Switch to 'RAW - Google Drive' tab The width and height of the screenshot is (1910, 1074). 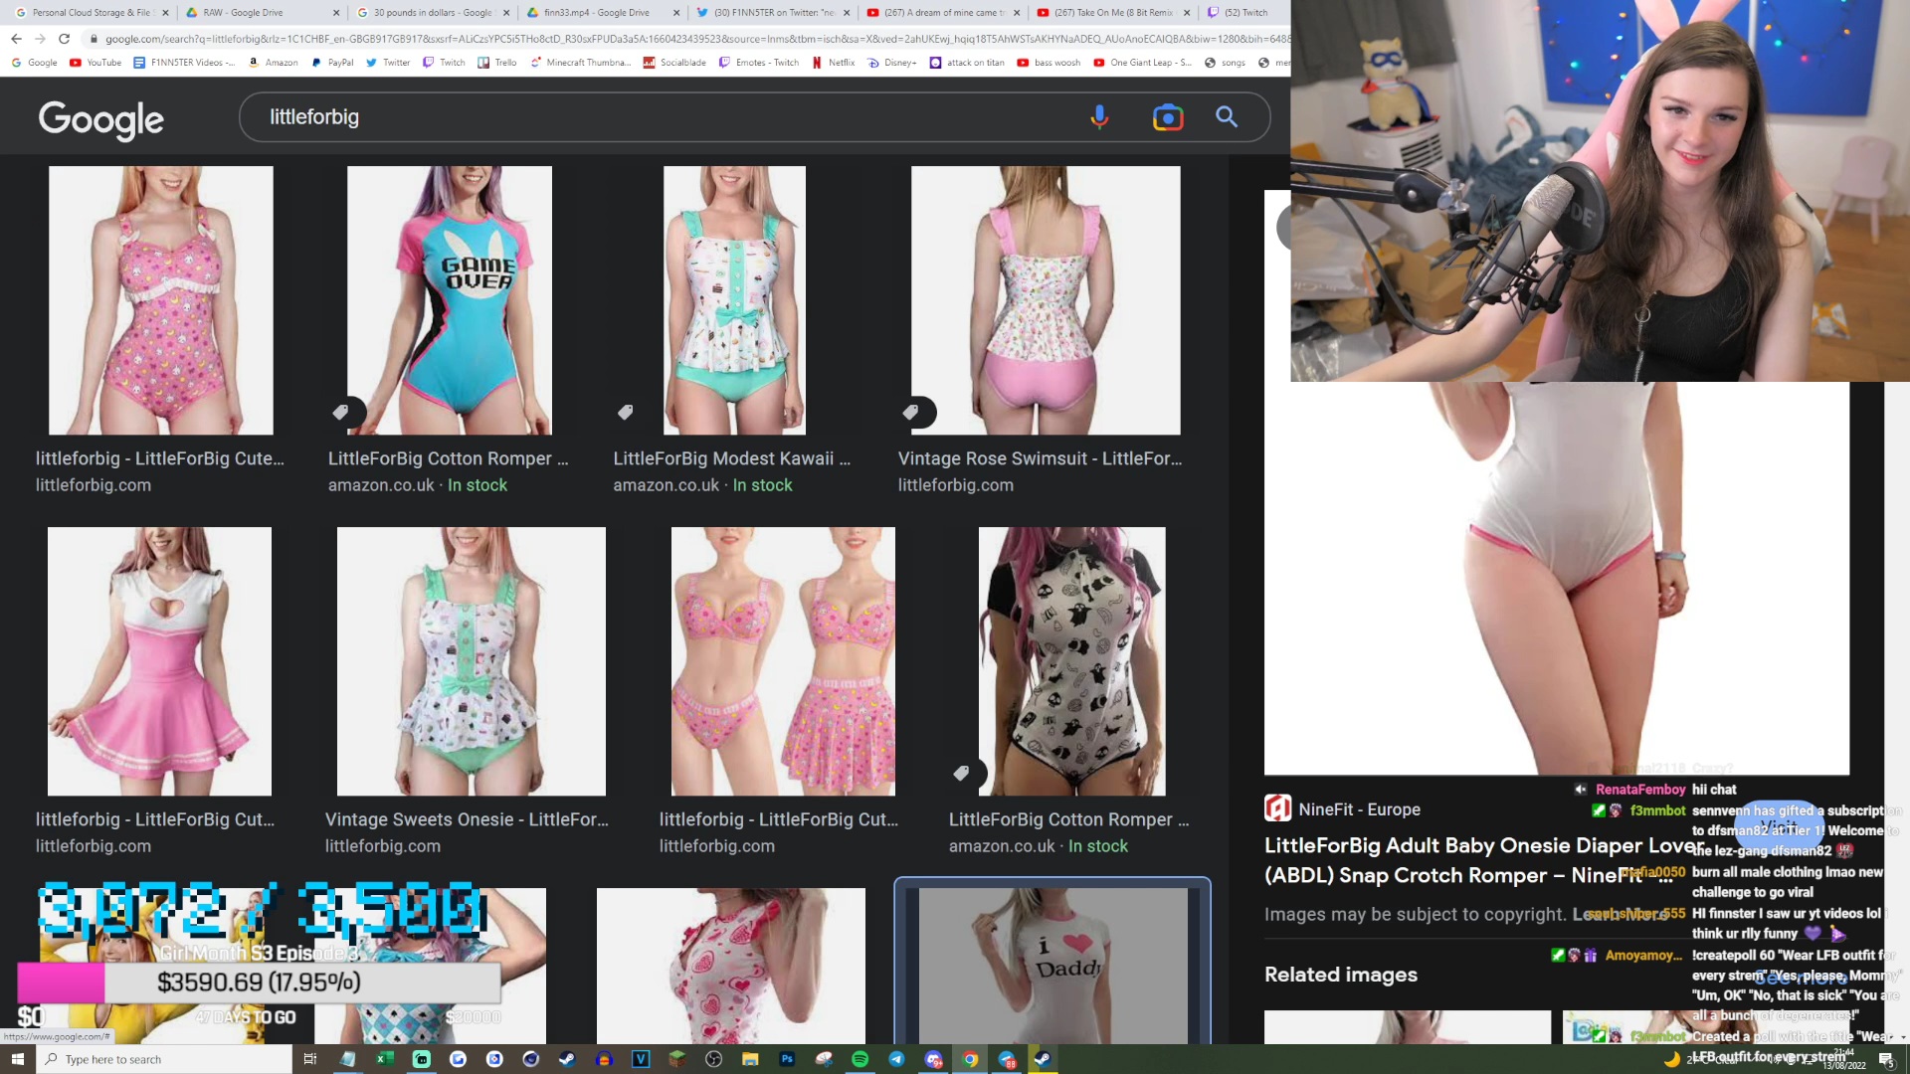[x=261, y=13]
